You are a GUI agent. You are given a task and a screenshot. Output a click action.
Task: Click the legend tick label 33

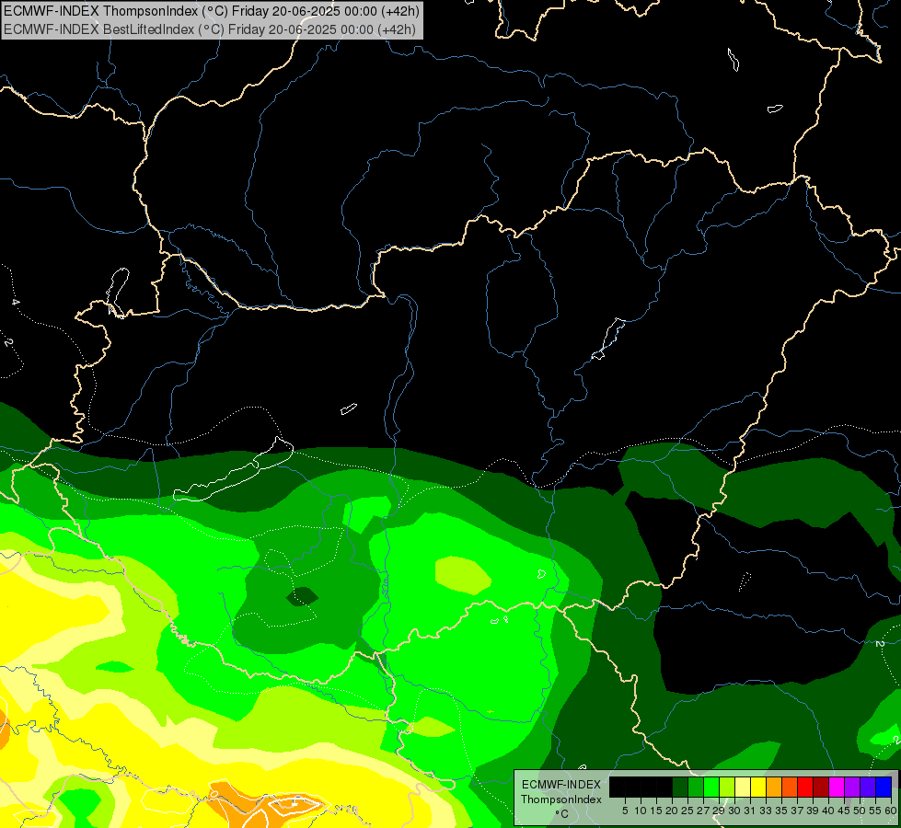click(x=766, y=811)
